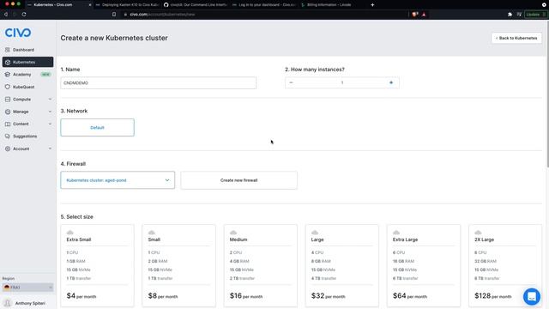Select the Extra Large size card
This screenshot has height=309, width=549.
(424, 265)
